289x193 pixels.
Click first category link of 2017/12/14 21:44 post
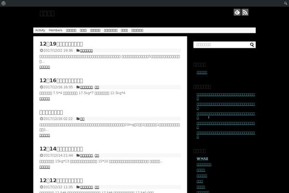tap(86, 156)
